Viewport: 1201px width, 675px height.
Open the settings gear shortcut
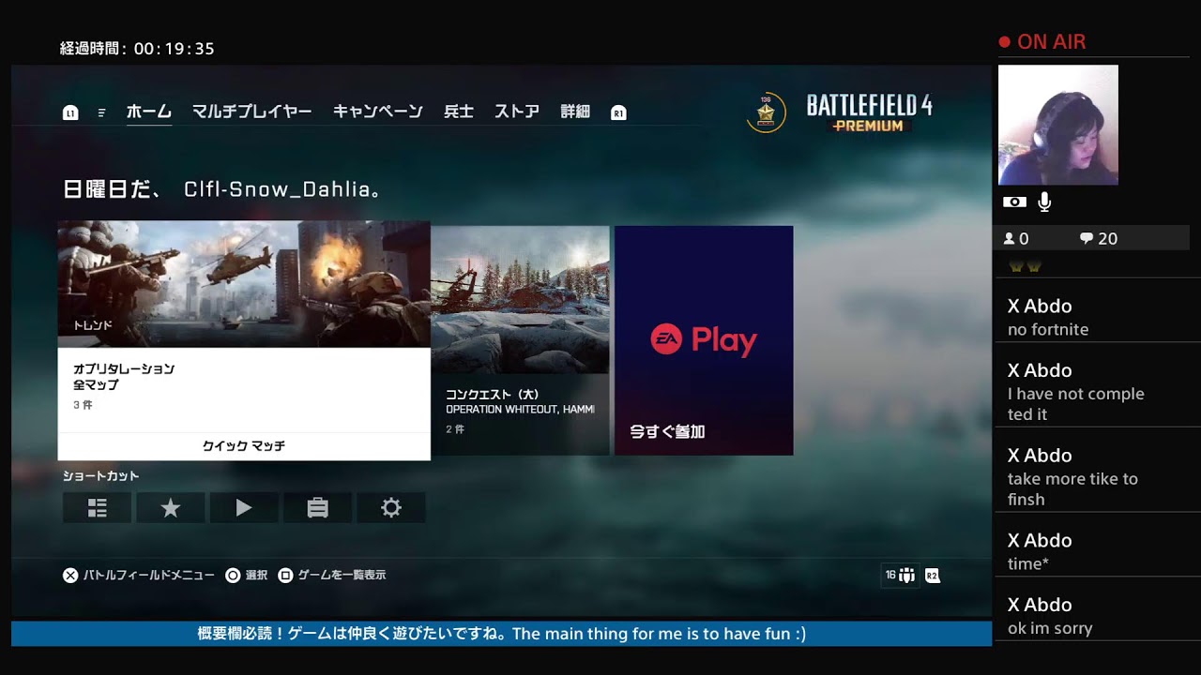click(x=391, y=507)
